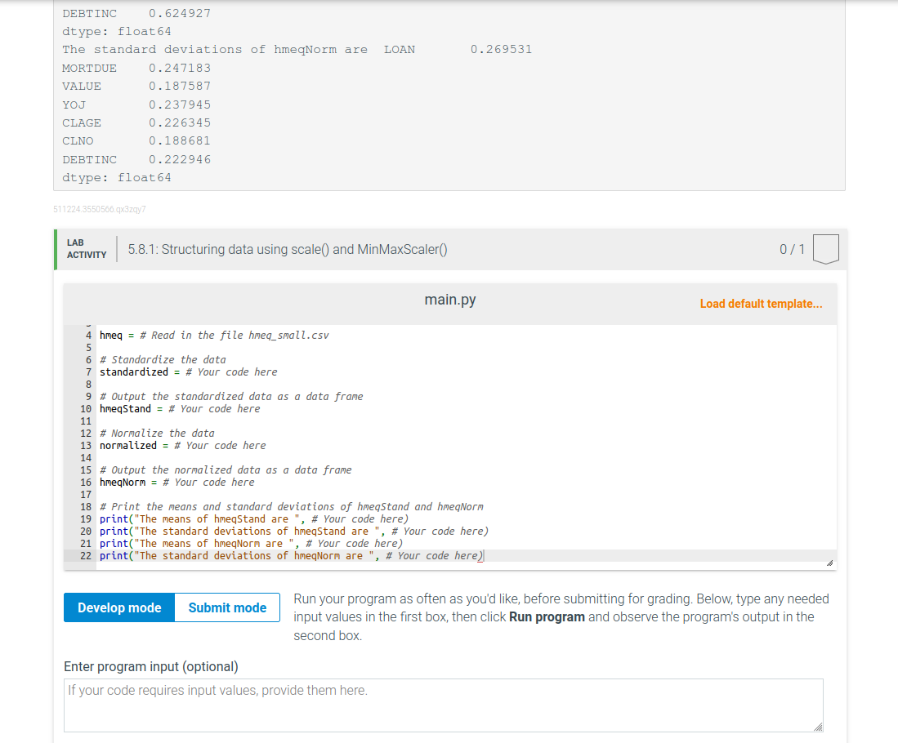898x743 pixels.
Task: Click the main.py header
Action: [x=449, y=299]
